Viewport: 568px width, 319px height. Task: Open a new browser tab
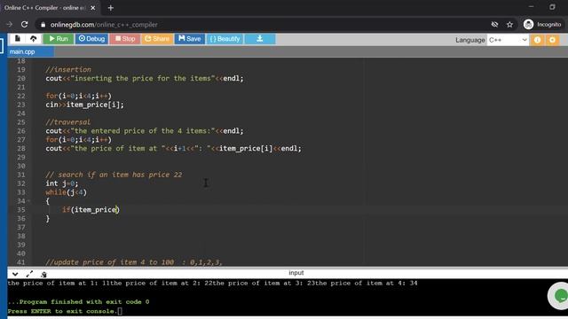(110, 8)
